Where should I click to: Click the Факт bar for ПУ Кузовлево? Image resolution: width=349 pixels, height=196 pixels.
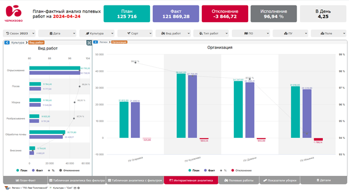[192, 107]
